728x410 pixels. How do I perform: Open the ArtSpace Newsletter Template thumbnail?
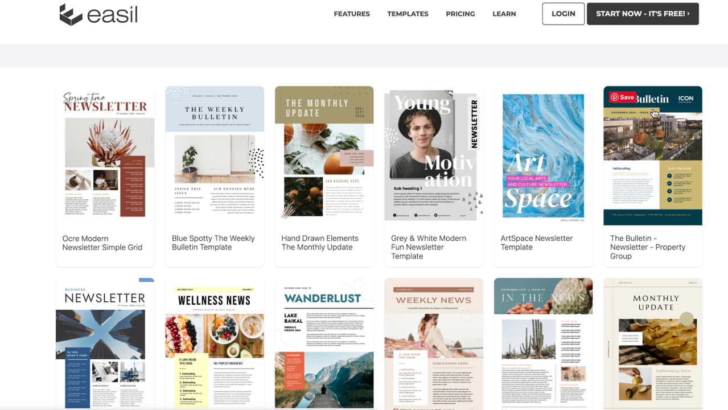tap(543, 154)
